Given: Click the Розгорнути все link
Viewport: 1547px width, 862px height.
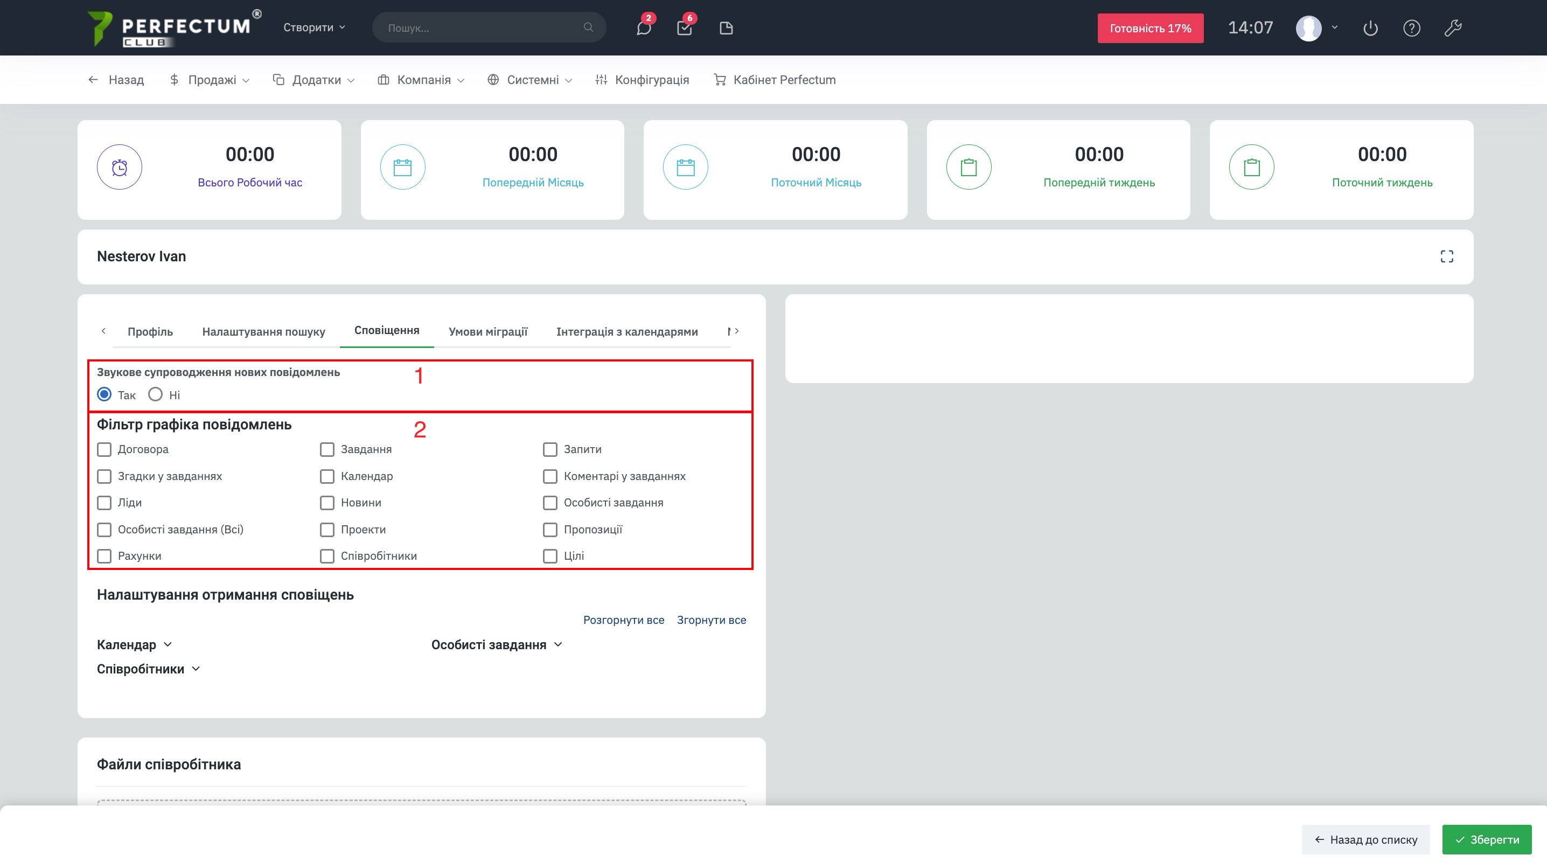Looking at the screenshot, I should pyautogui.click(x=623, y=620).
